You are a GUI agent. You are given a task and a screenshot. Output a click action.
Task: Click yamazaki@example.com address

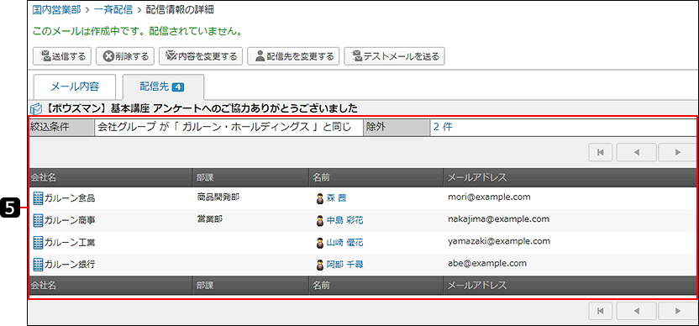pyautogui.click(x=499, y=241)
